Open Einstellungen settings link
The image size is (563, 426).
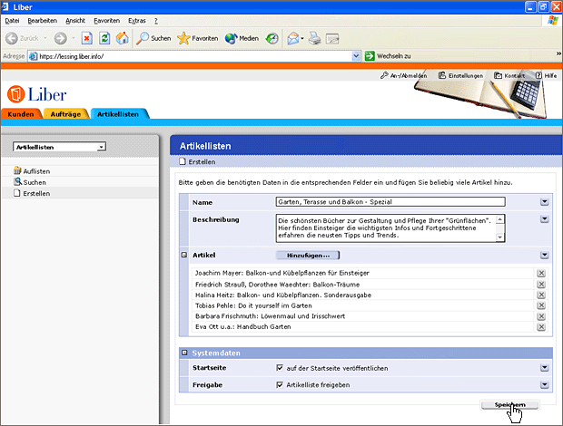tap(460, 75)
